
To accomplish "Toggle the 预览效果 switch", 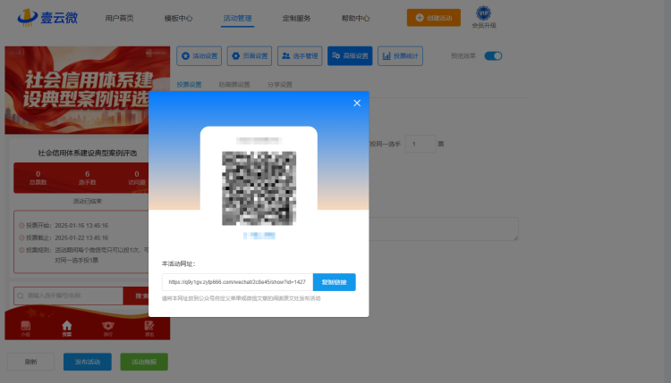I will [493, 56].
